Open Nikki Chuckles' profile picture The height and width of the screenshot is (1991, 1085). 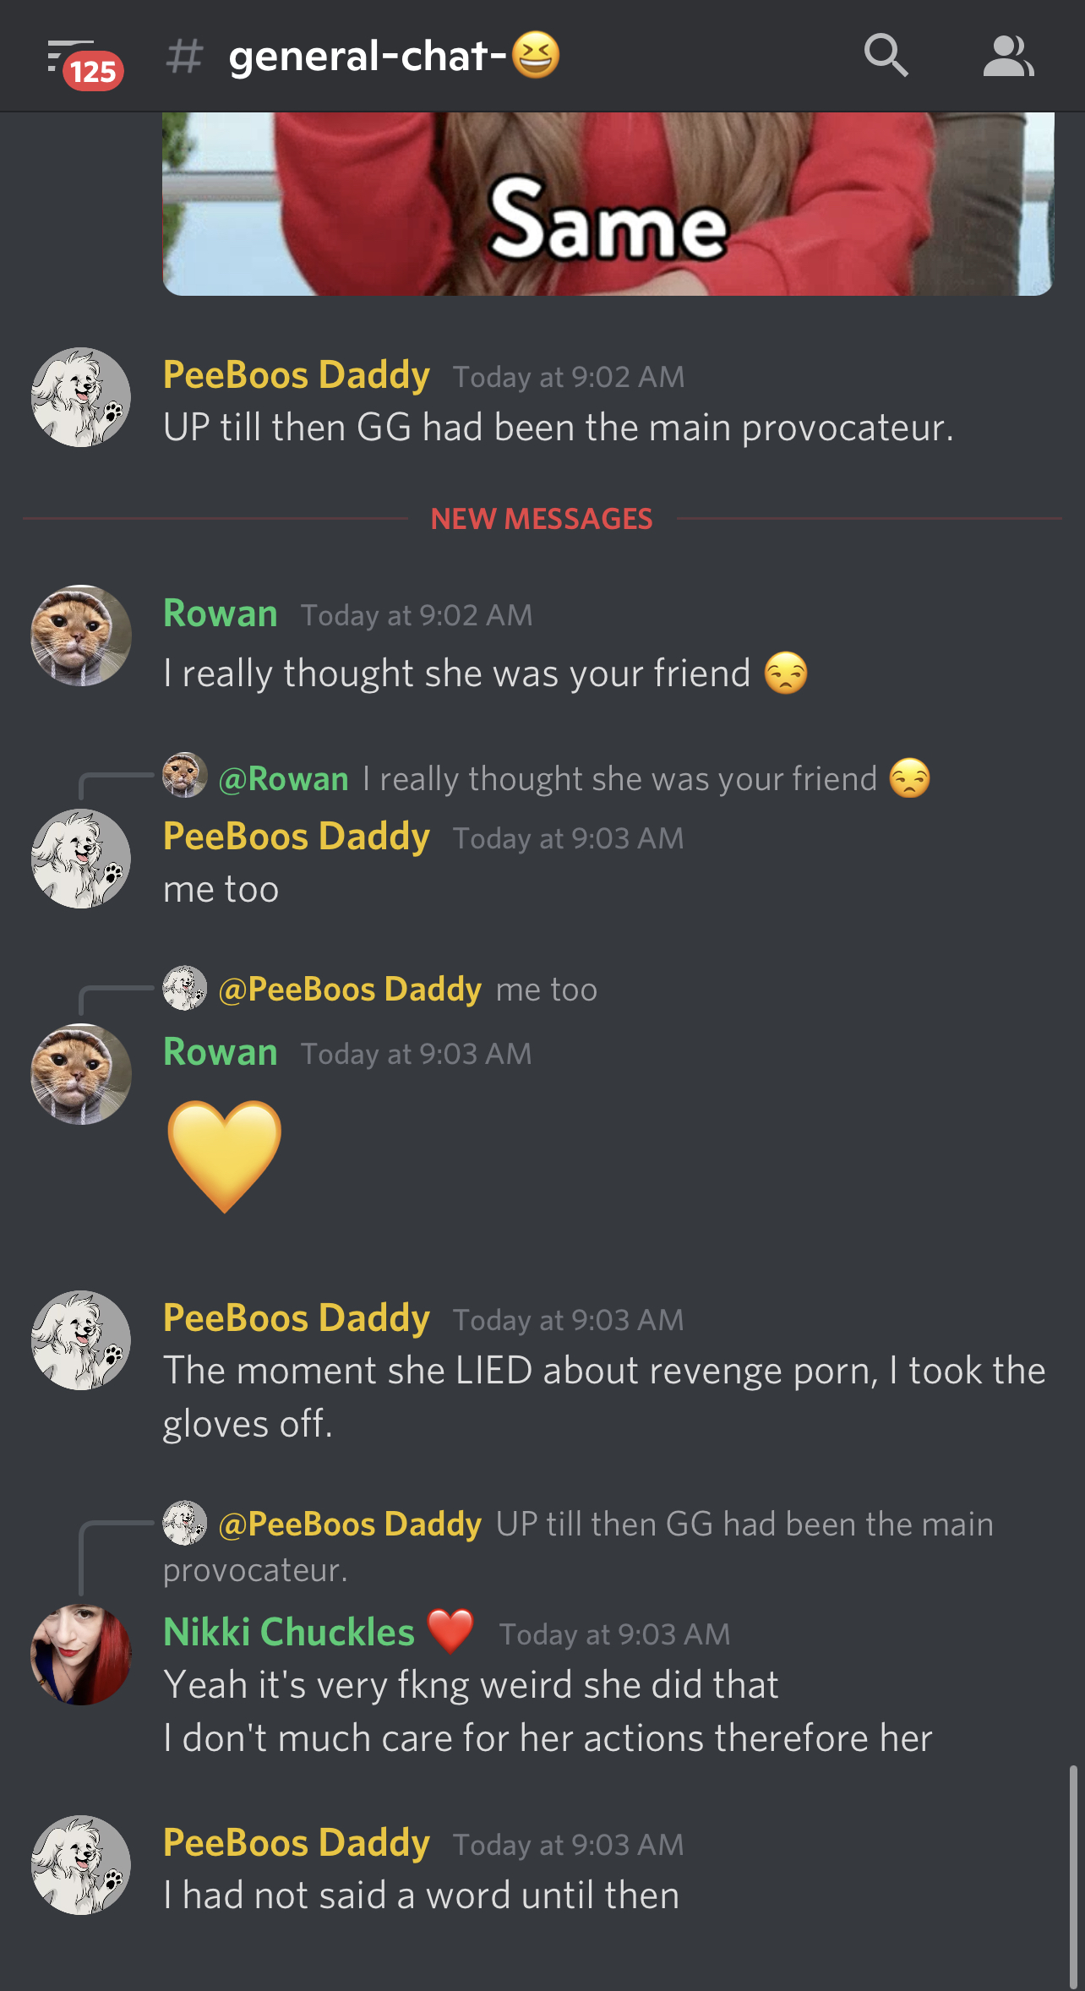coord(81,1655)
